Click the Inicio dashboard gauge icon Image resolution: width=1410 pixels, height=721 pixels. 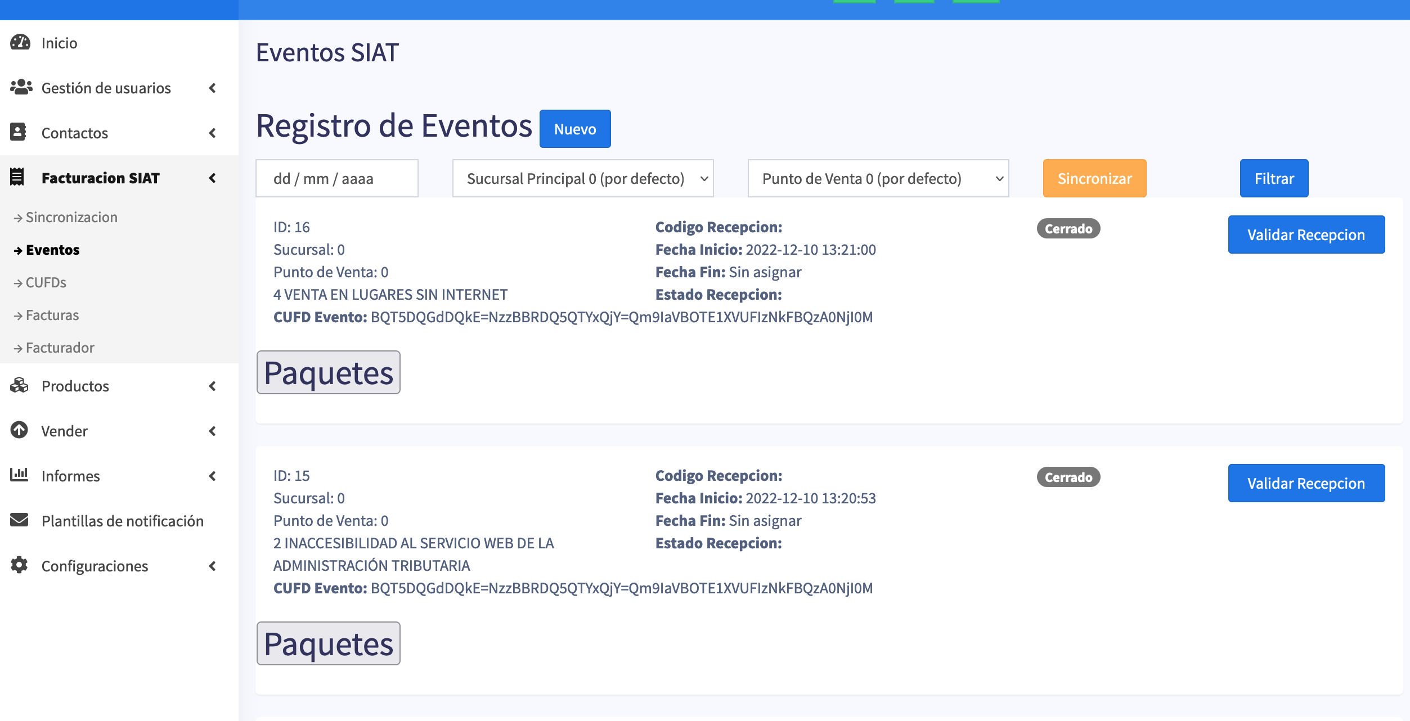[20, 43]
